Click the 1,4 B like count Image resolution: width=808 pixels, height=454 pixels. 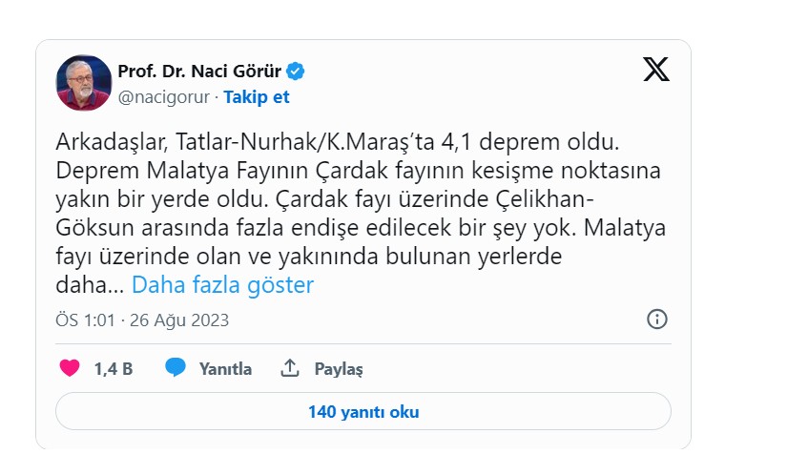113,369
